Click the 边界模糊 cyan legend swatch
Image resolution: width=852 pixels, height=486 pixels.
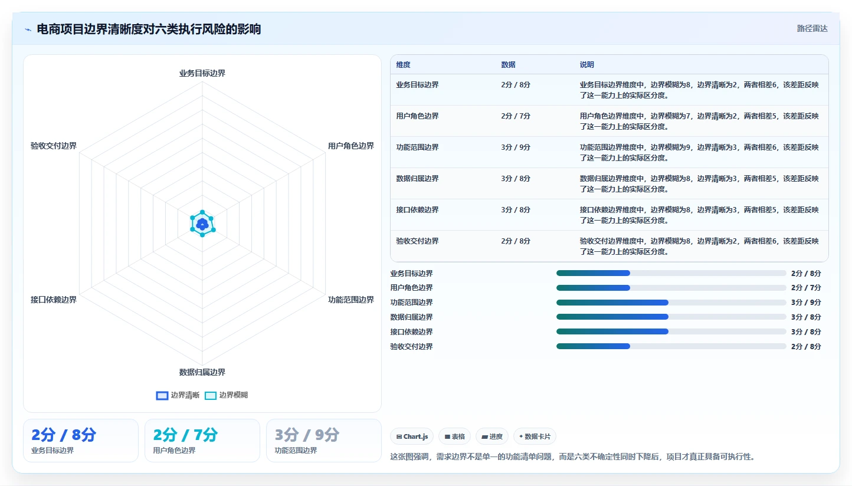point(211,396)
